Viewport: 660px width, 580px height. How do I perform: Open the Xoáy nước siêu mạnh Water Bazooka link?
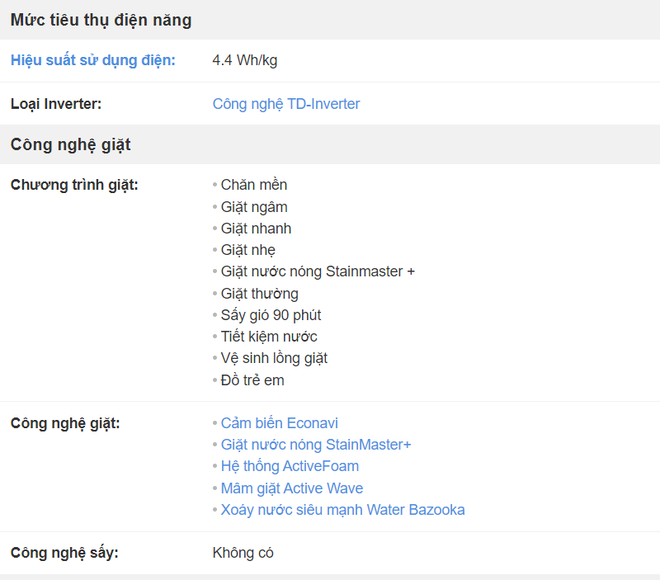coord(343,510)
